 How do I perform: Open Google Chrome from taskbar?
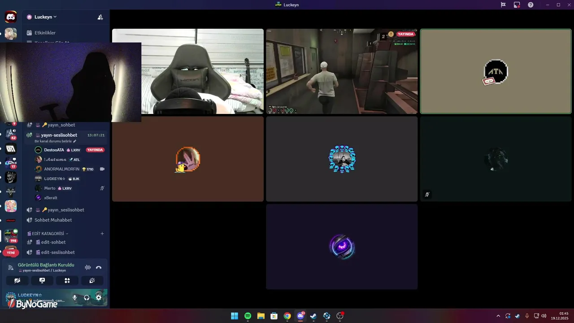click(x=287, y=316)
